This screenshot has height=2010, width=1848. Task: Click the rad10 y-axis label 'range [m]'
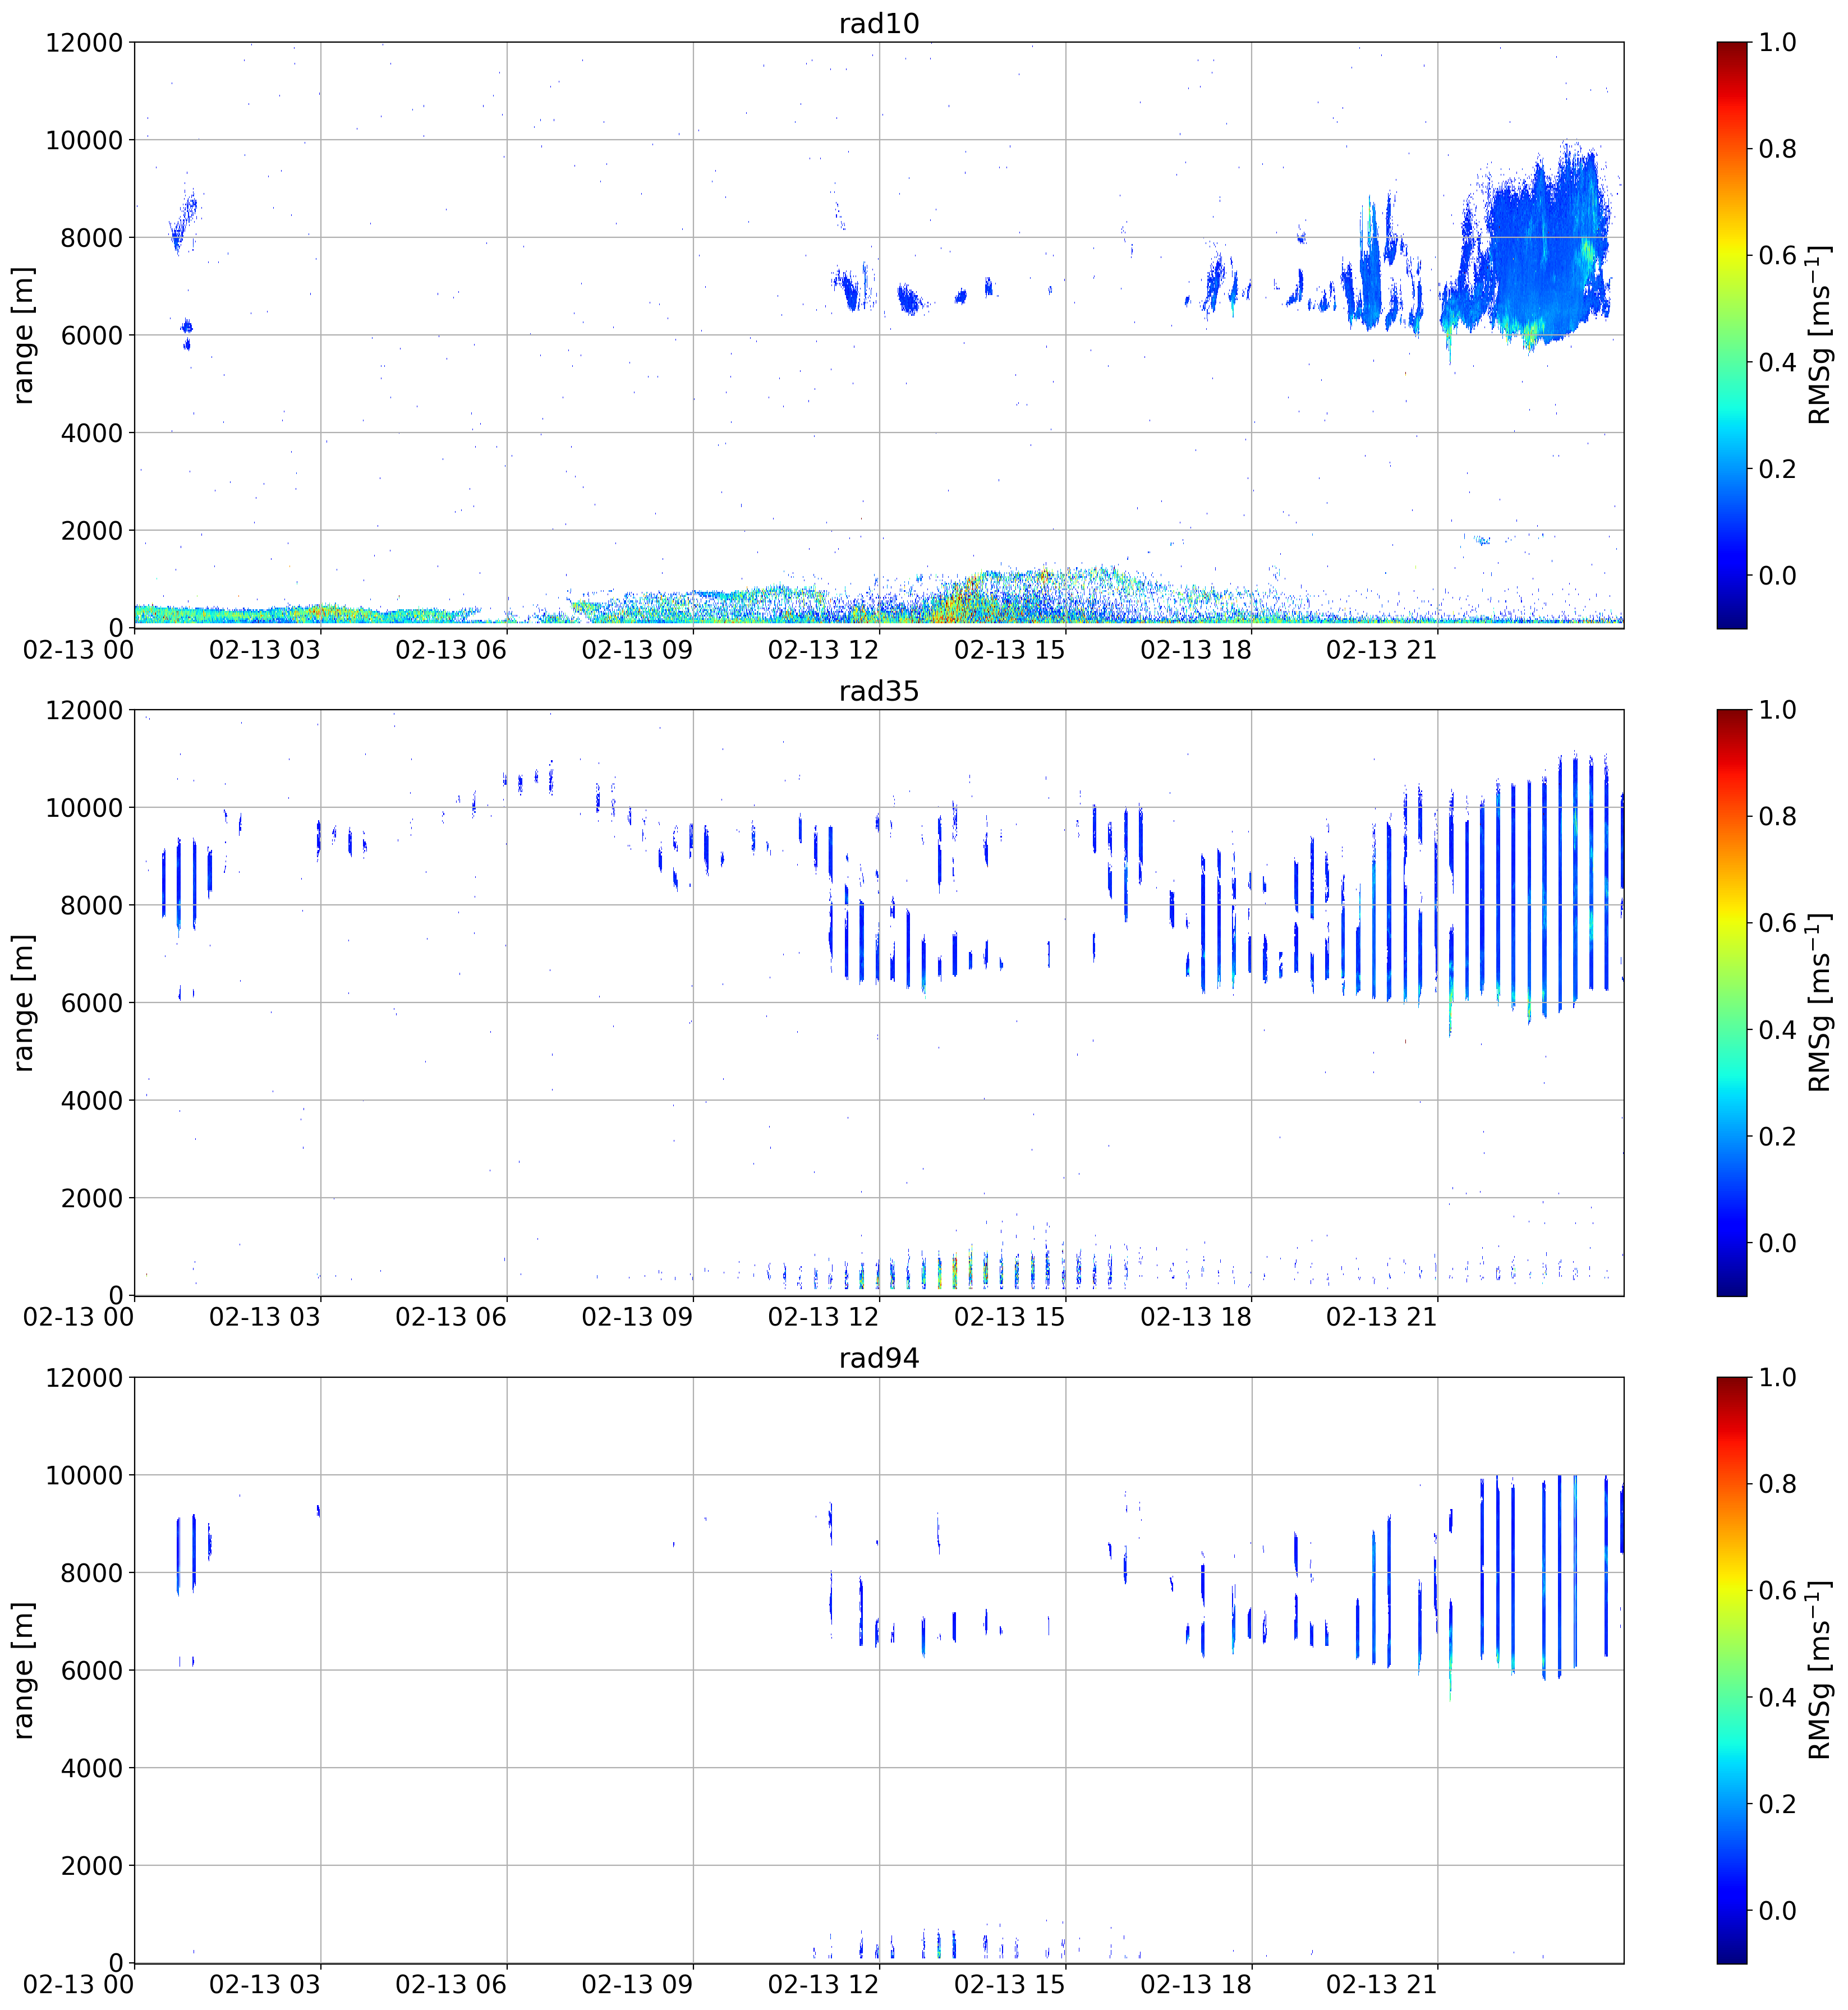click(24, 335)
